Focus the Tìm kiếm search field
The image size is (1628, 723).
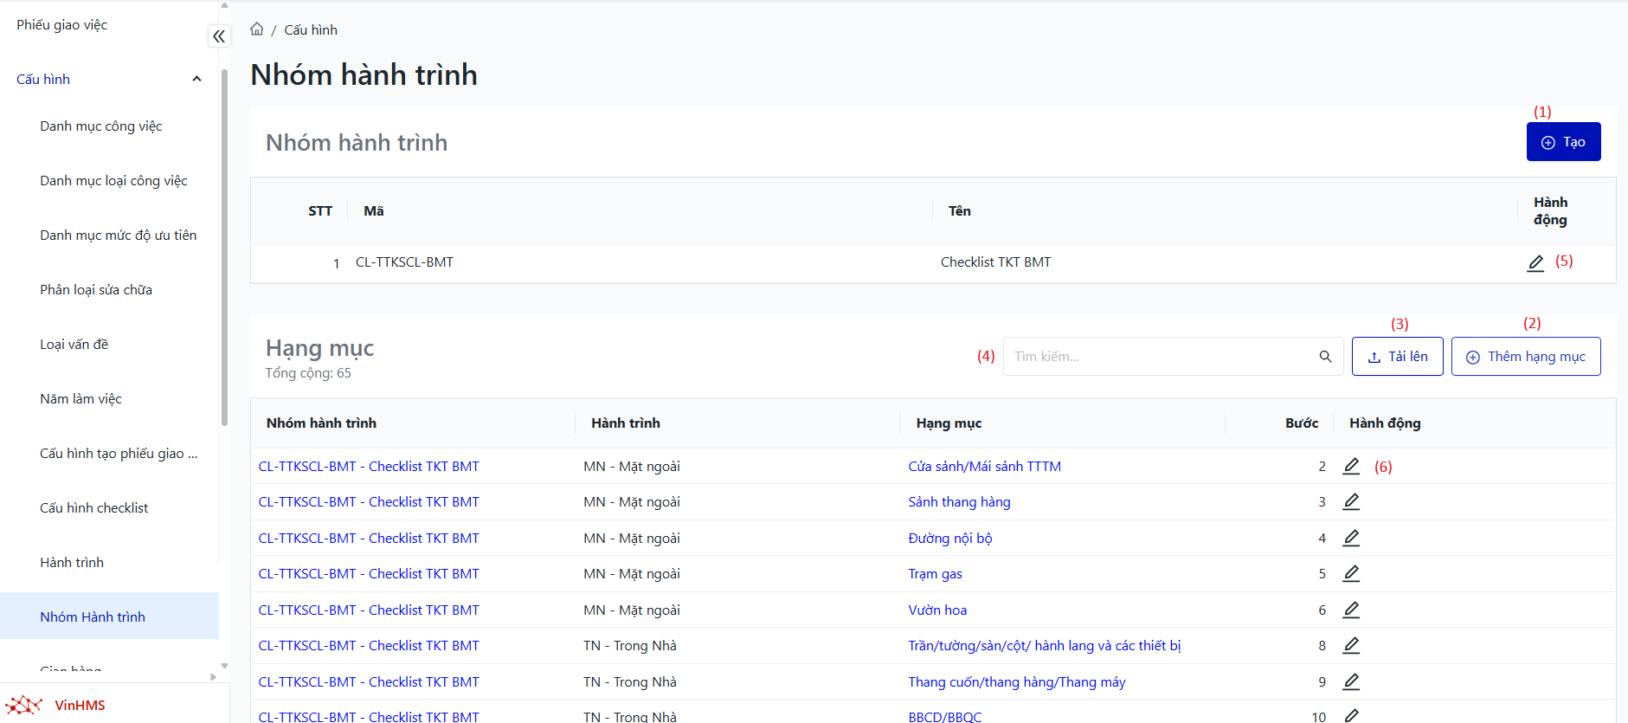click(1160, 357)
